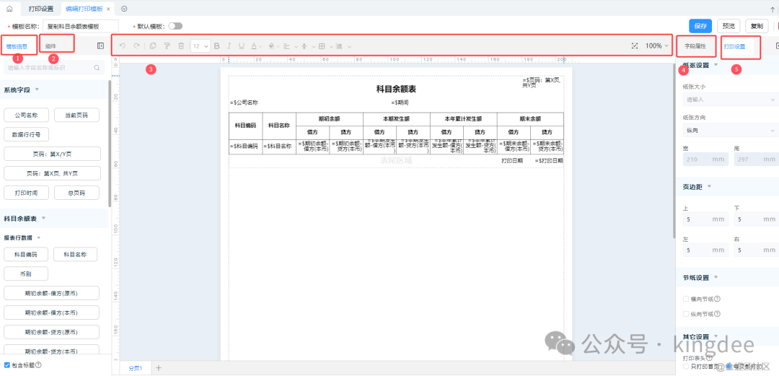Check the 横向节纸 checkbox
This screenshot has width=779, height=376.
686,299
